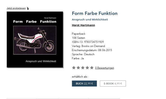Image resolution: width=166 pixels, height=99 pixels.
Task: Click the Verlag: Books on Demand line
Action: point(88,46)
